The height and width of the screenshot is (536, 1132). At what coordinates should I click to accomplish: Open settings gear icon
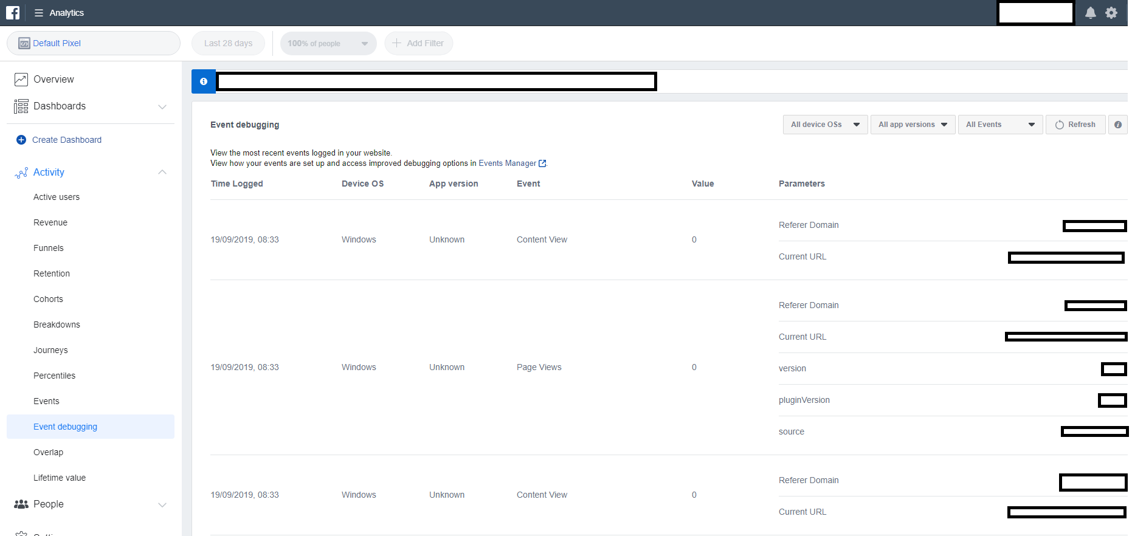click(1111, 13)
